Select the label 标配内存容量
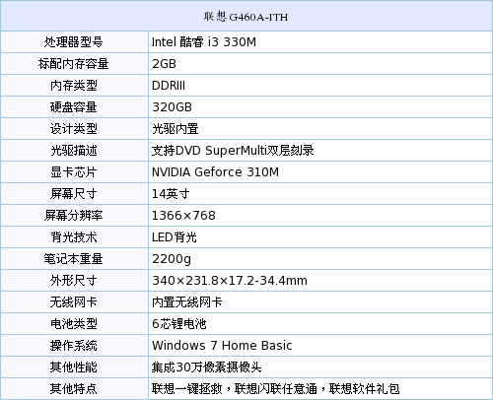The width and height of the screenshot is (493, 400). pos(74,64)
